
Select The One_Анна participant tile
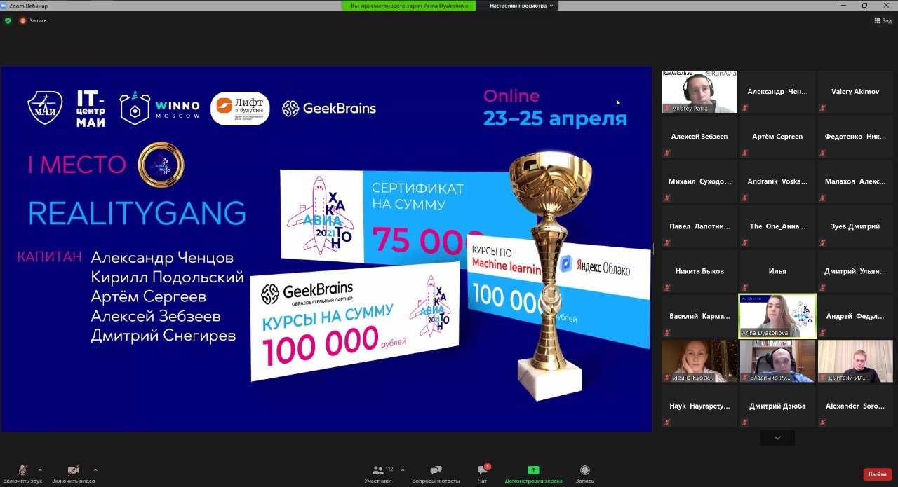point(777,226)
